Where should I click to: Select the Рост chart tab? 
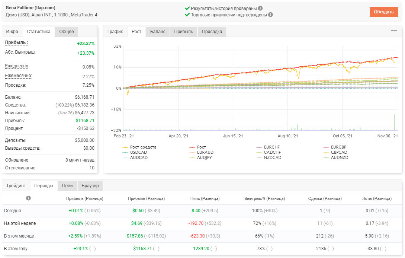[136, 32]
